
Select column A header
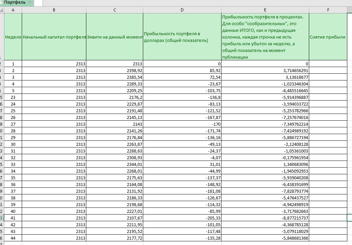[13, 10]
